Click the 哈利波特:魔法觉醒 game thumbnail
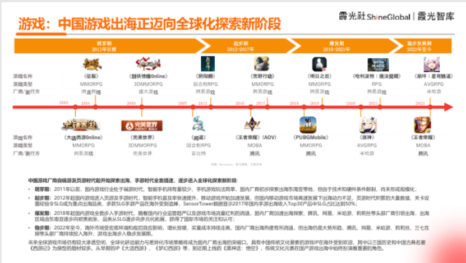The height and width of the screenshot is (263, 466). 378,64
